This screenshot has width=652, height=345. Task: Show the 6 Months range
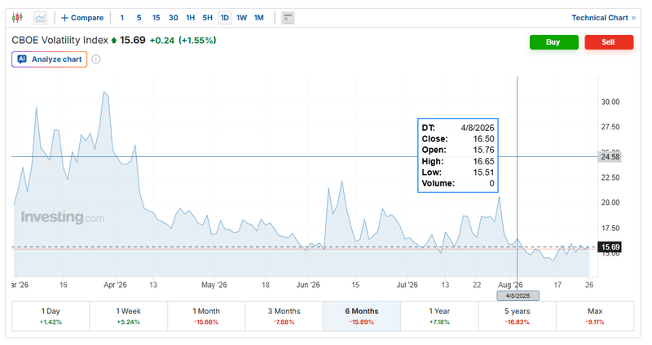(x=362, y=317)
